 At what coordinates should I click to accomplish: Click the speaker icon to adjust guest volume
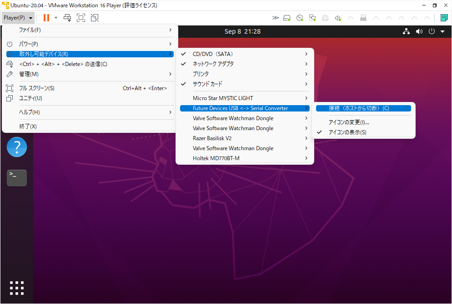419,31
